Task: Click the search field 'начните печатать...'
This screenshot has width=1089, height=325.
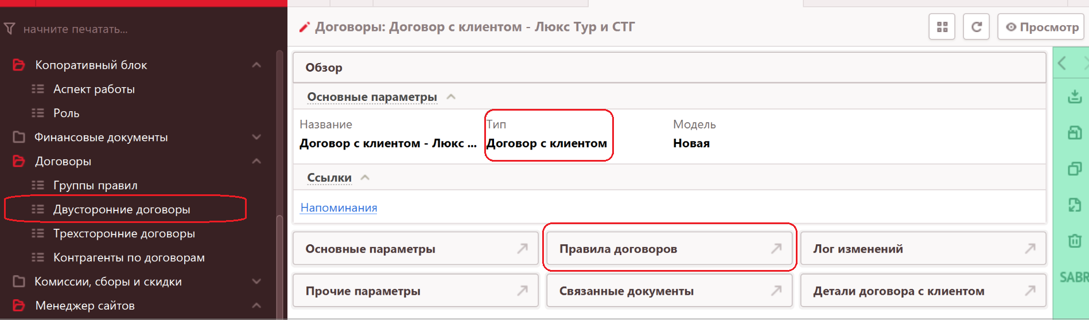Action: tap(143, 29)
